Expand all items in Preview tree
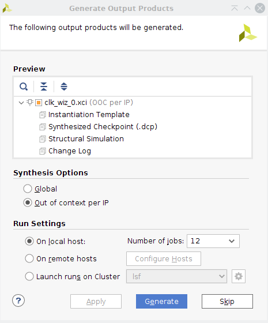 [64, 87]
